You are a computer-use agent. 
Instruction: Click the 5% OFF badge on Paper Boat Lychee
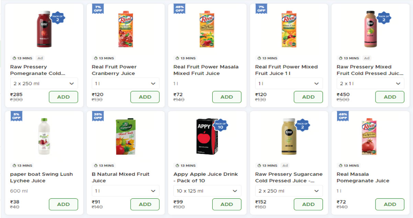(16, 116)
